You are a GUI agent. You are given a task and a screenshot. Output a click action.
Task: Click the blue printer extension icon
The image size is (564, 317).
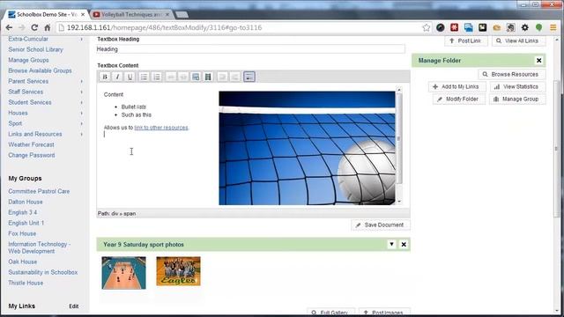468,27
